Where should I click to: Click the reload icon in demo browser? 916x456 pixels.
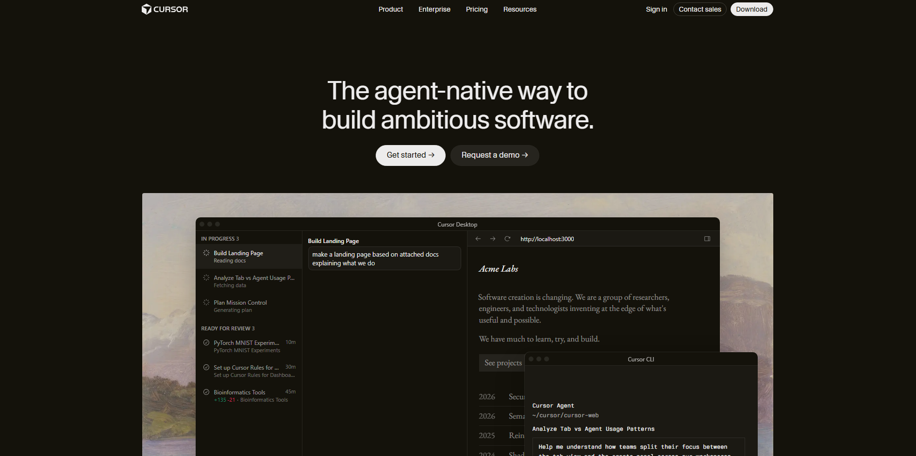click(x=507, y=239)
